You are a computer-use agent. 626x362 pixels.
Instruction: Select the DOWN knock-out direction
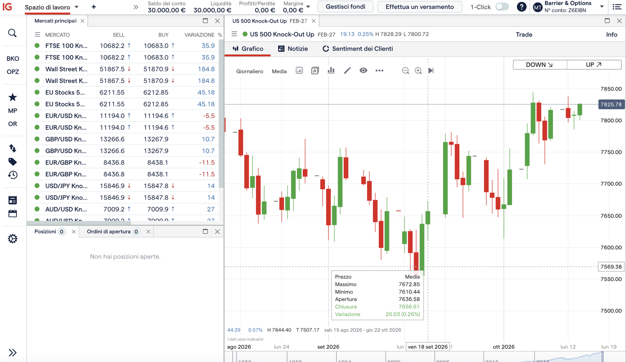[540, 65]
